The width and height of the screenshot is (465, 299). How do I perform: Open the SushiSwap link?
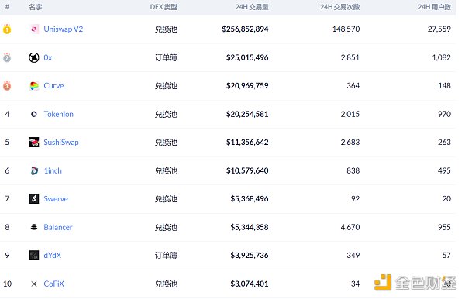pyautogui.click(x=61, y=143)
